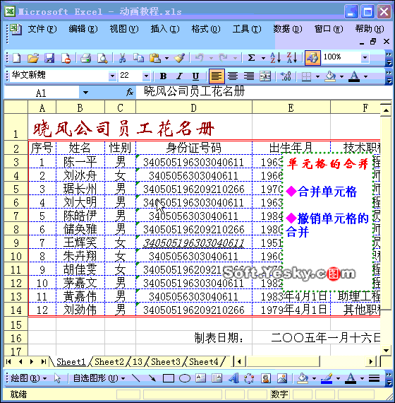Expand the zoom percentage dropdown

tap(365, 57)
